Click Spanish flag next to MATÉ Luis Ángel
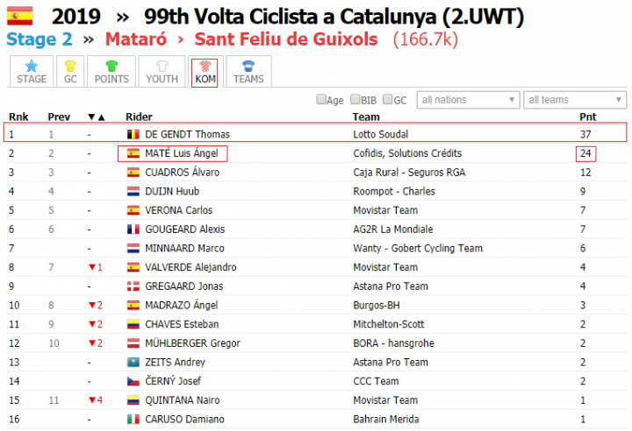The height and width of the screenshot is (431, 632). pyautogui.click(x=133, y=153)
